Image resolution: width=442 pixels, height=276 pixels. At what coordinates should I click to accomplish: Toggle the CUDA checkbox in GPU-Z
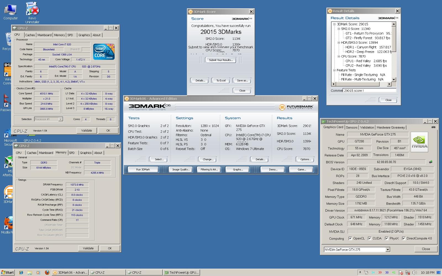coord(369,238)
